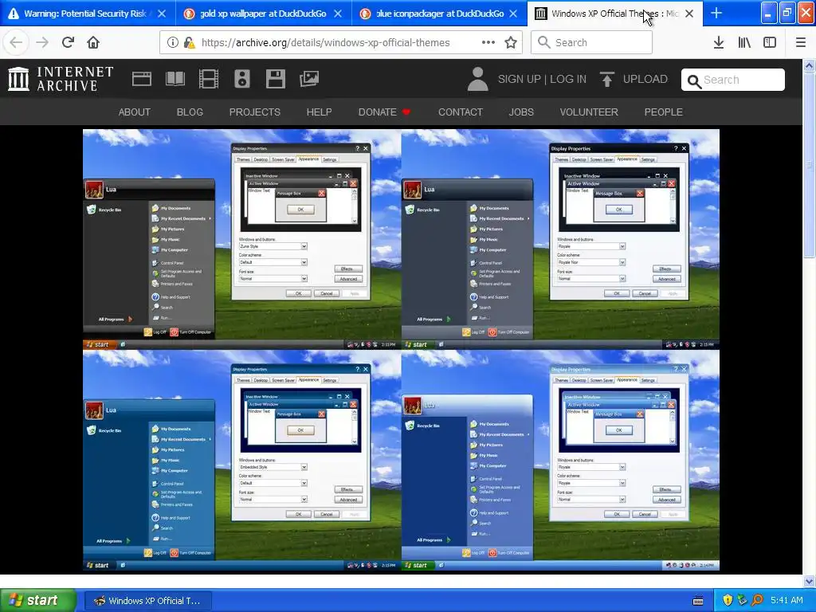Click the vertical scrollbar thumb
The width and height of the screenshot is (816, 612).
[810, 164]
